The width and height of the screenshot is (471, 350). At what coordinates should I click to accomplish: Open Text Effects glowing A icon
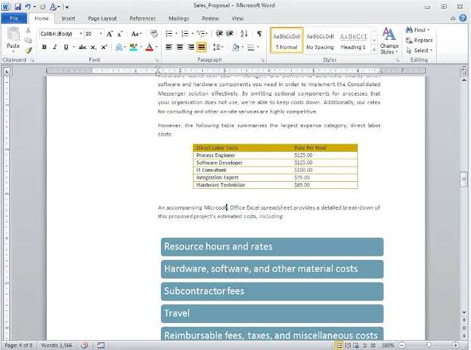pos(119,47)
